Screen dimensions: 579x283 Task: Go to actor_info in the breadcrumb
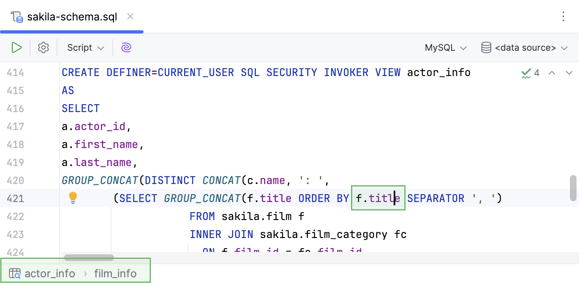50,273
